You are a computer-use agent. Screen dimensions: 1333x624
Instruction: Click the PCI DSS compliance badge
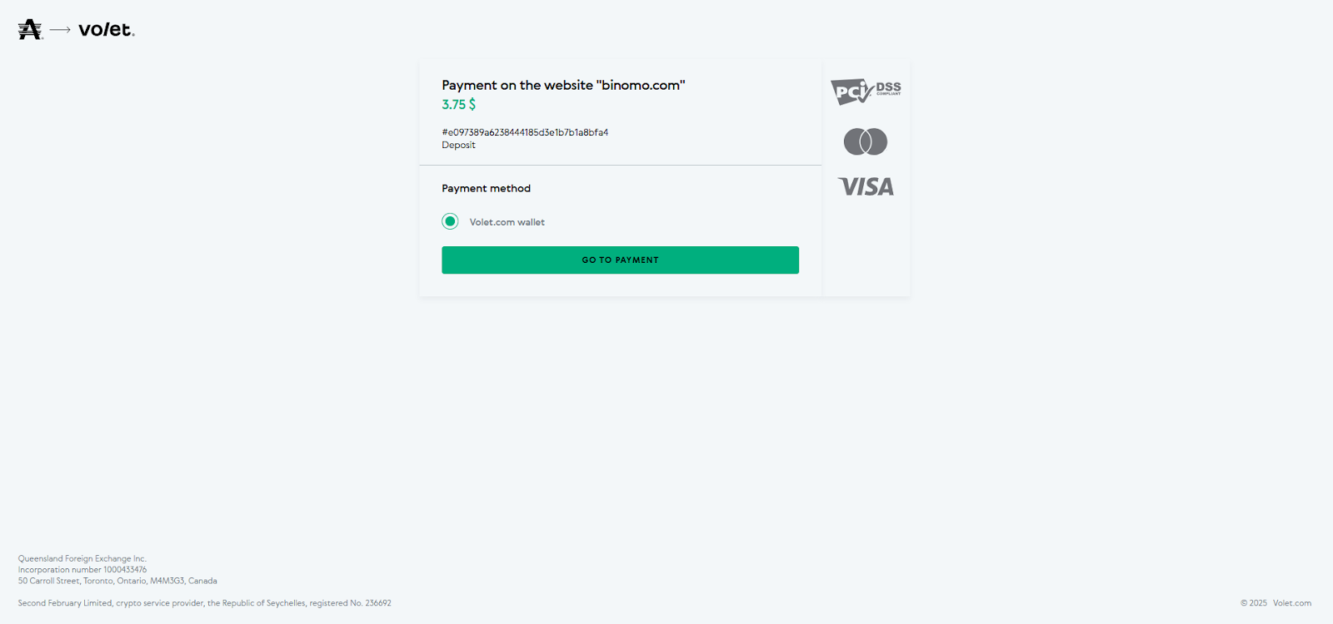pyautogui.click(x=866, y=91)
